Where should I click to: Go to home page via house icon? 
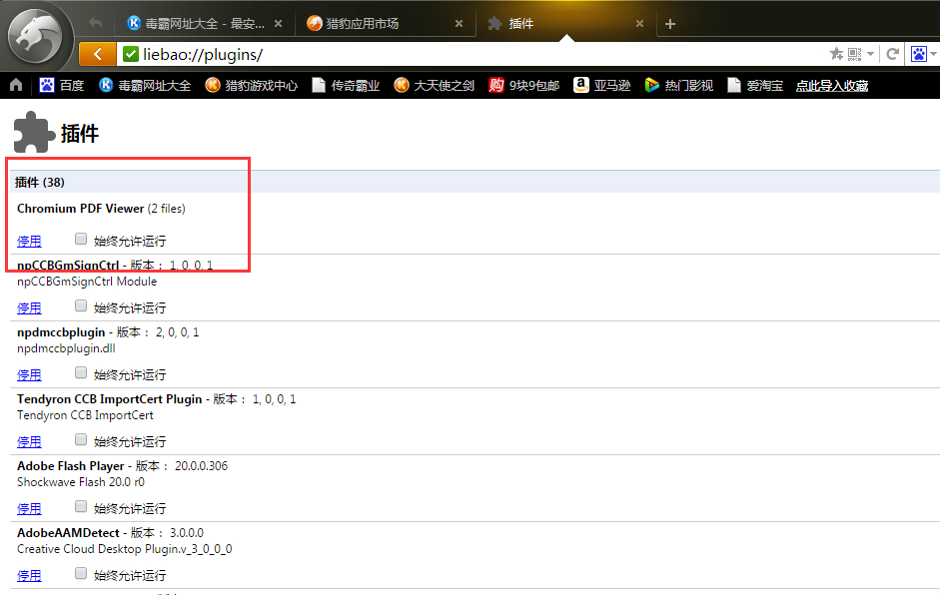(x=16, y=86)
